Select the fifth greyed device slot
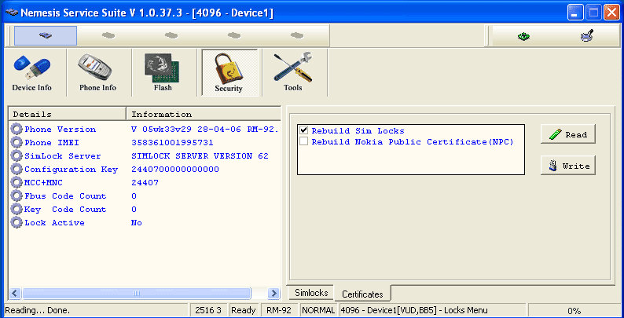The height and width of the screenshot is (318, 624). click(297, 36)
